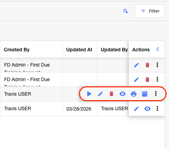
Task: Edit the second FD Admin row
Action: tap(136, 79)
